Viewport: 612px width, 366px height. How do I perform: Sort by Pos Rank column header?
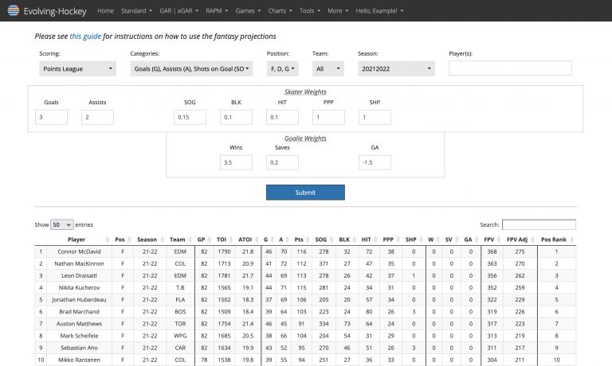click(553, 239)
